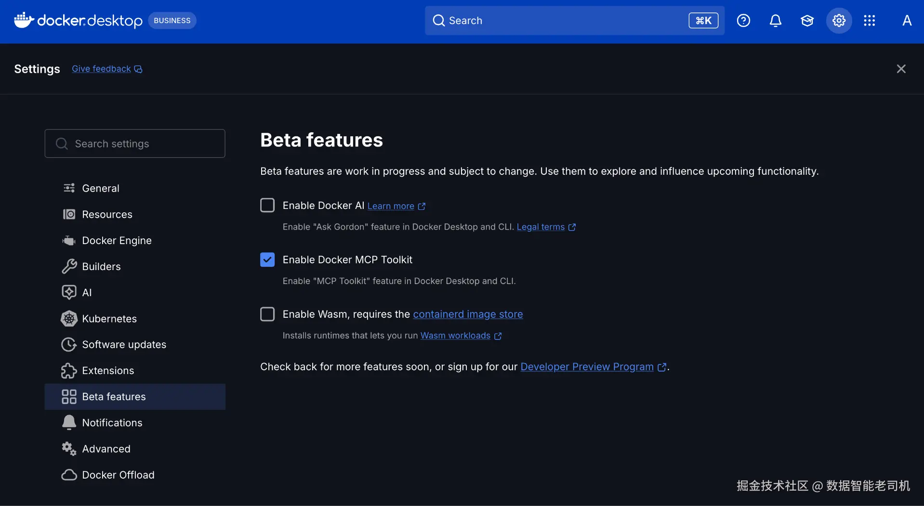The width and height of the screenshot is (924, 506).
Task: Click the external link icon after Wasm workloads
Action: click(x=498, y=336)
